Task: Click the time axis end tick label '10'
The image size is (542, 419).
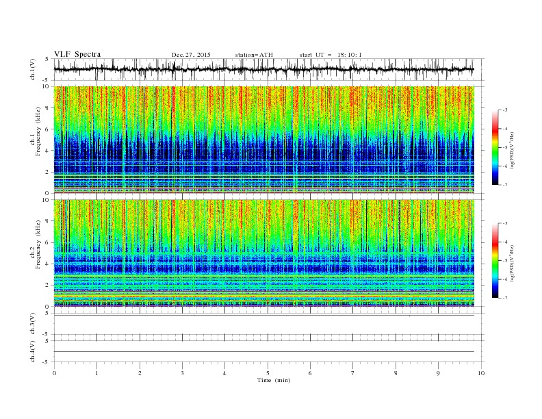Action: (481, 373)
